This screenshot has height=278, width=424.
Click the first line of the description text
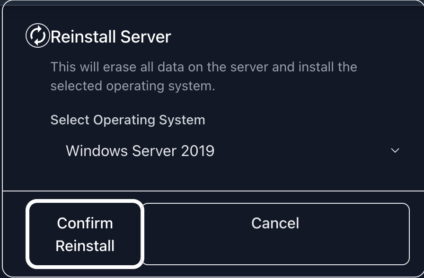click(x=203, y=66)
